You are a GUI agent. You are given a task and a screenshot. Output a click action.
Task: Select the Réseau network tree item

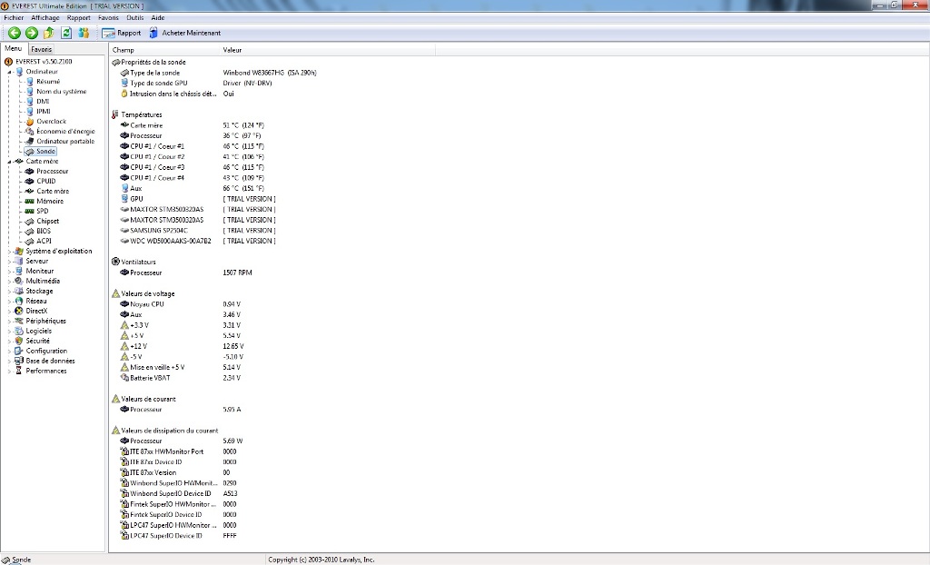(35, 301)
